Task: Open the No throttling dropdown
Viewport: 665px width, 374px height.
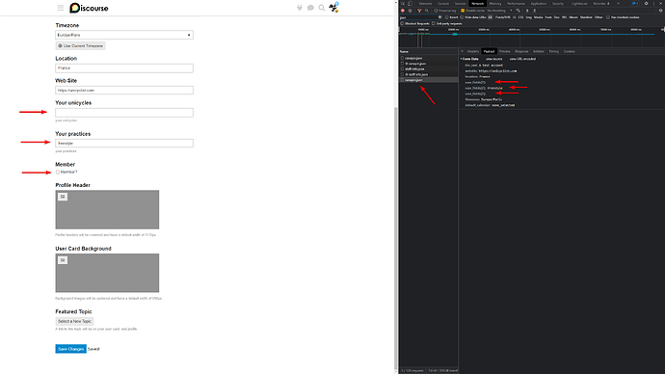Action: click(499, 11)
